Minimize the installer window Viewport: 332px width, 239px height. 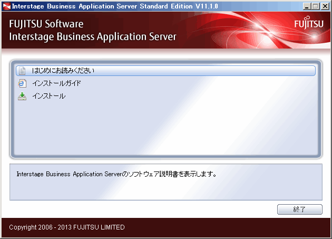tap(307, 6)
